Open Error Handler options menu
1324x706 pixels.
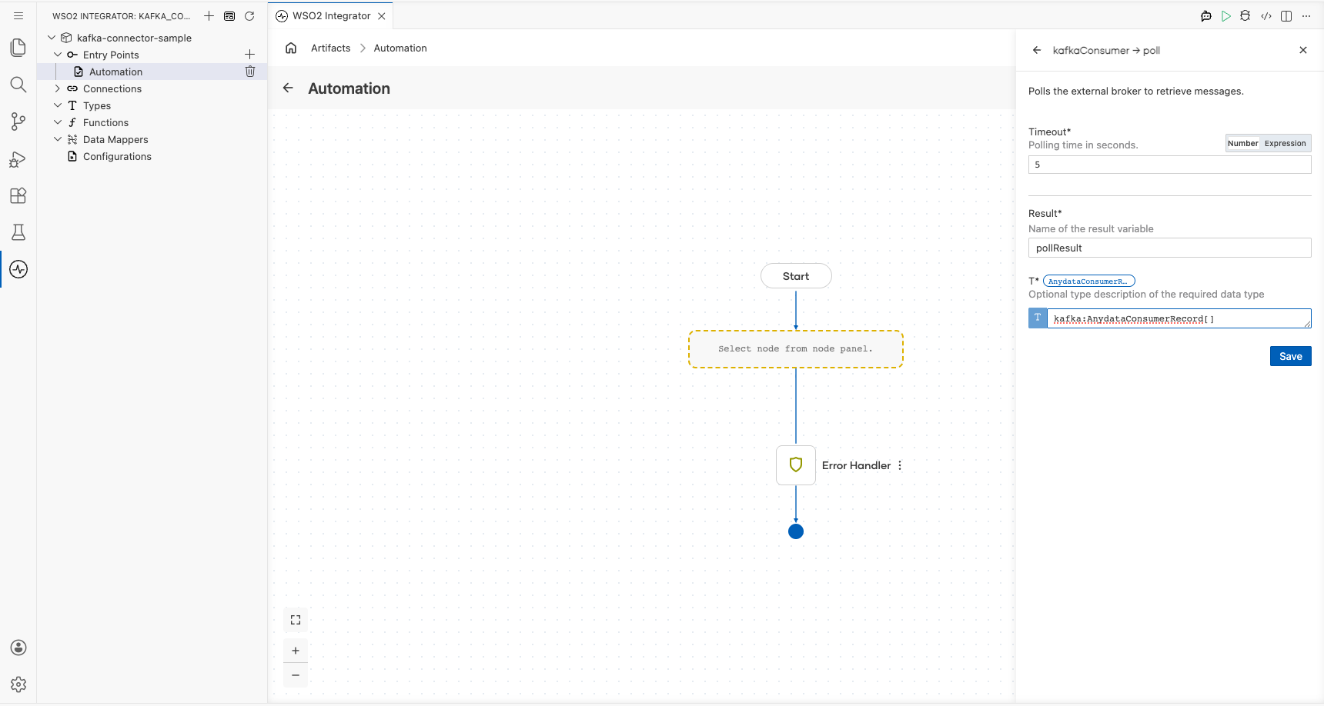pos(900,465)
